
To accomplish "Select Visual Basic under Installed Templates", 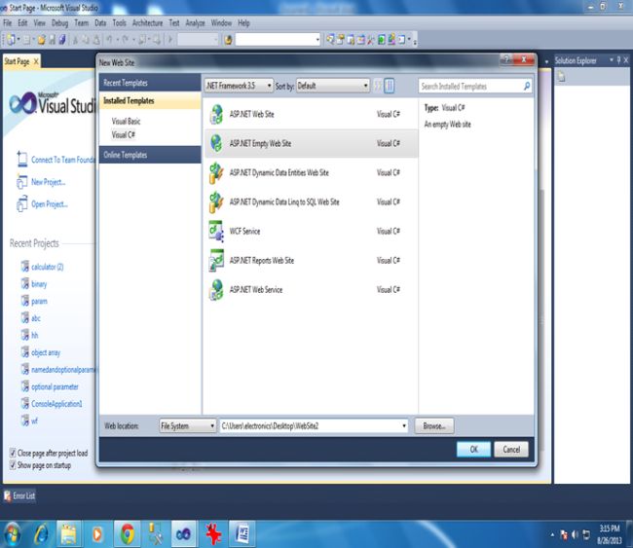I will [x=126, y=121].
